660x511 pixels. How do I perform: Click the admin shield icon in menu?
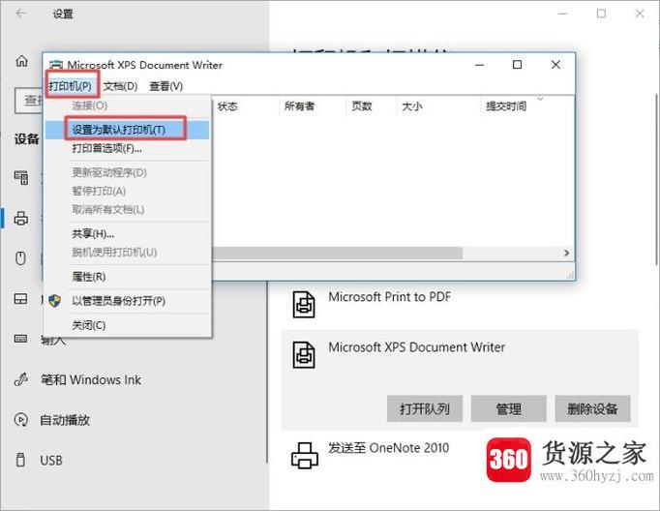point(55,301)
